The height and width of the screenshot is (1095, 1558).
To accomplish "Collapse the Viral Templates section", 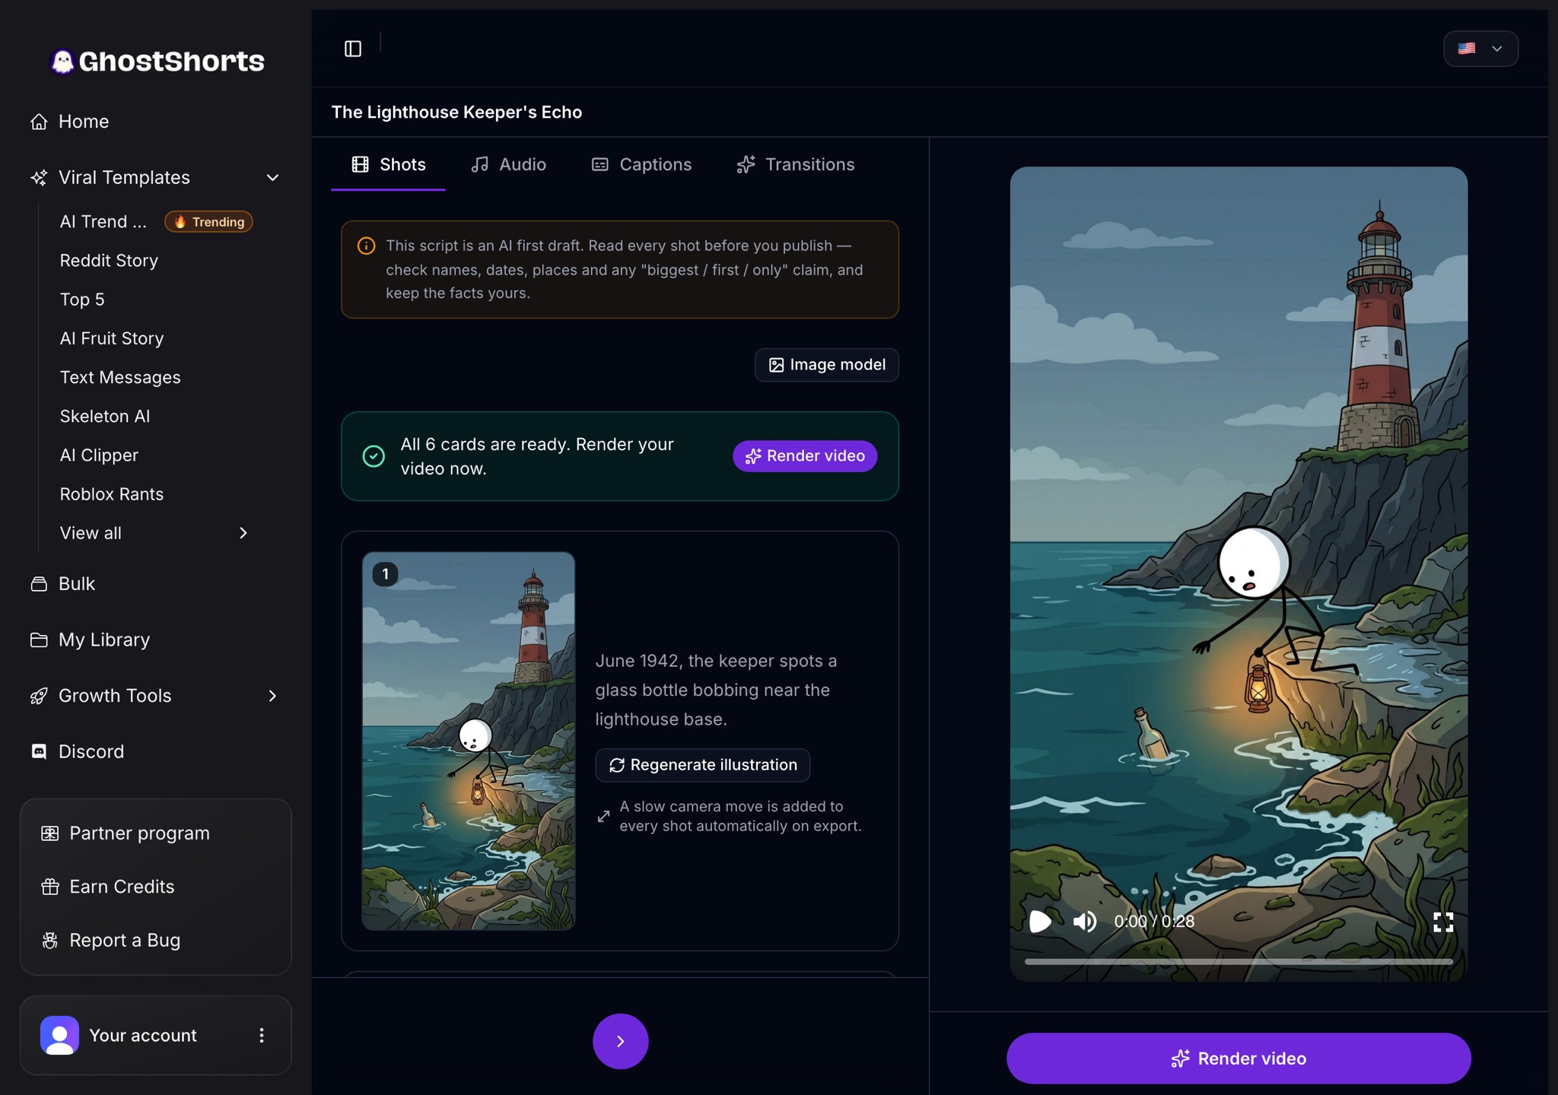I will [272, 178].
